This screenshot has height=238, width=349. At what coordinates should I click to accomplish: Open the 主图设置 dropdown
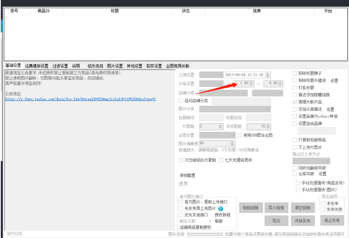pyautogui.click(x=217, y=135)
